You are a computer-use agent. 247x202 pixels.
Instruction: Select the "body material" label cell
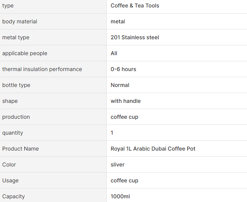[x=20, y=22]
